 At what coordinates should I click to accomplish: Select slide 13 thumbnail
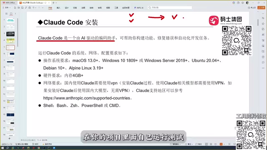pyautogui.click(x=10, y=102)
